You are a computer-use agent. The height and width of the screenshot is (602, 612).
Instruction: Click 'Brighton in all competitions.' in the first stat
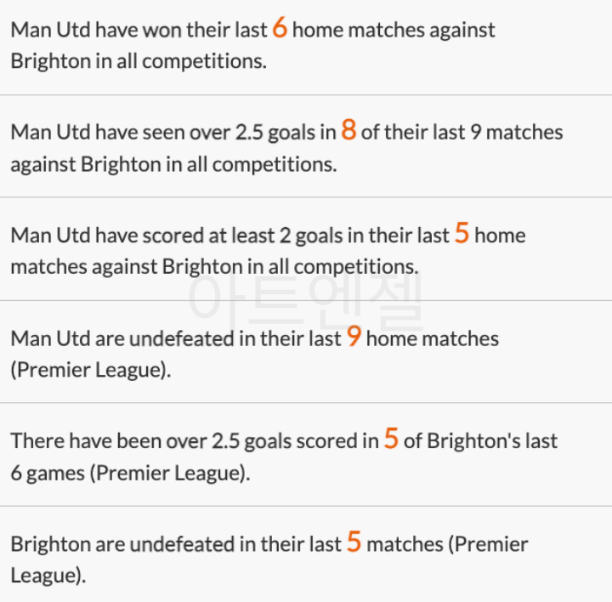click(138, 62)
